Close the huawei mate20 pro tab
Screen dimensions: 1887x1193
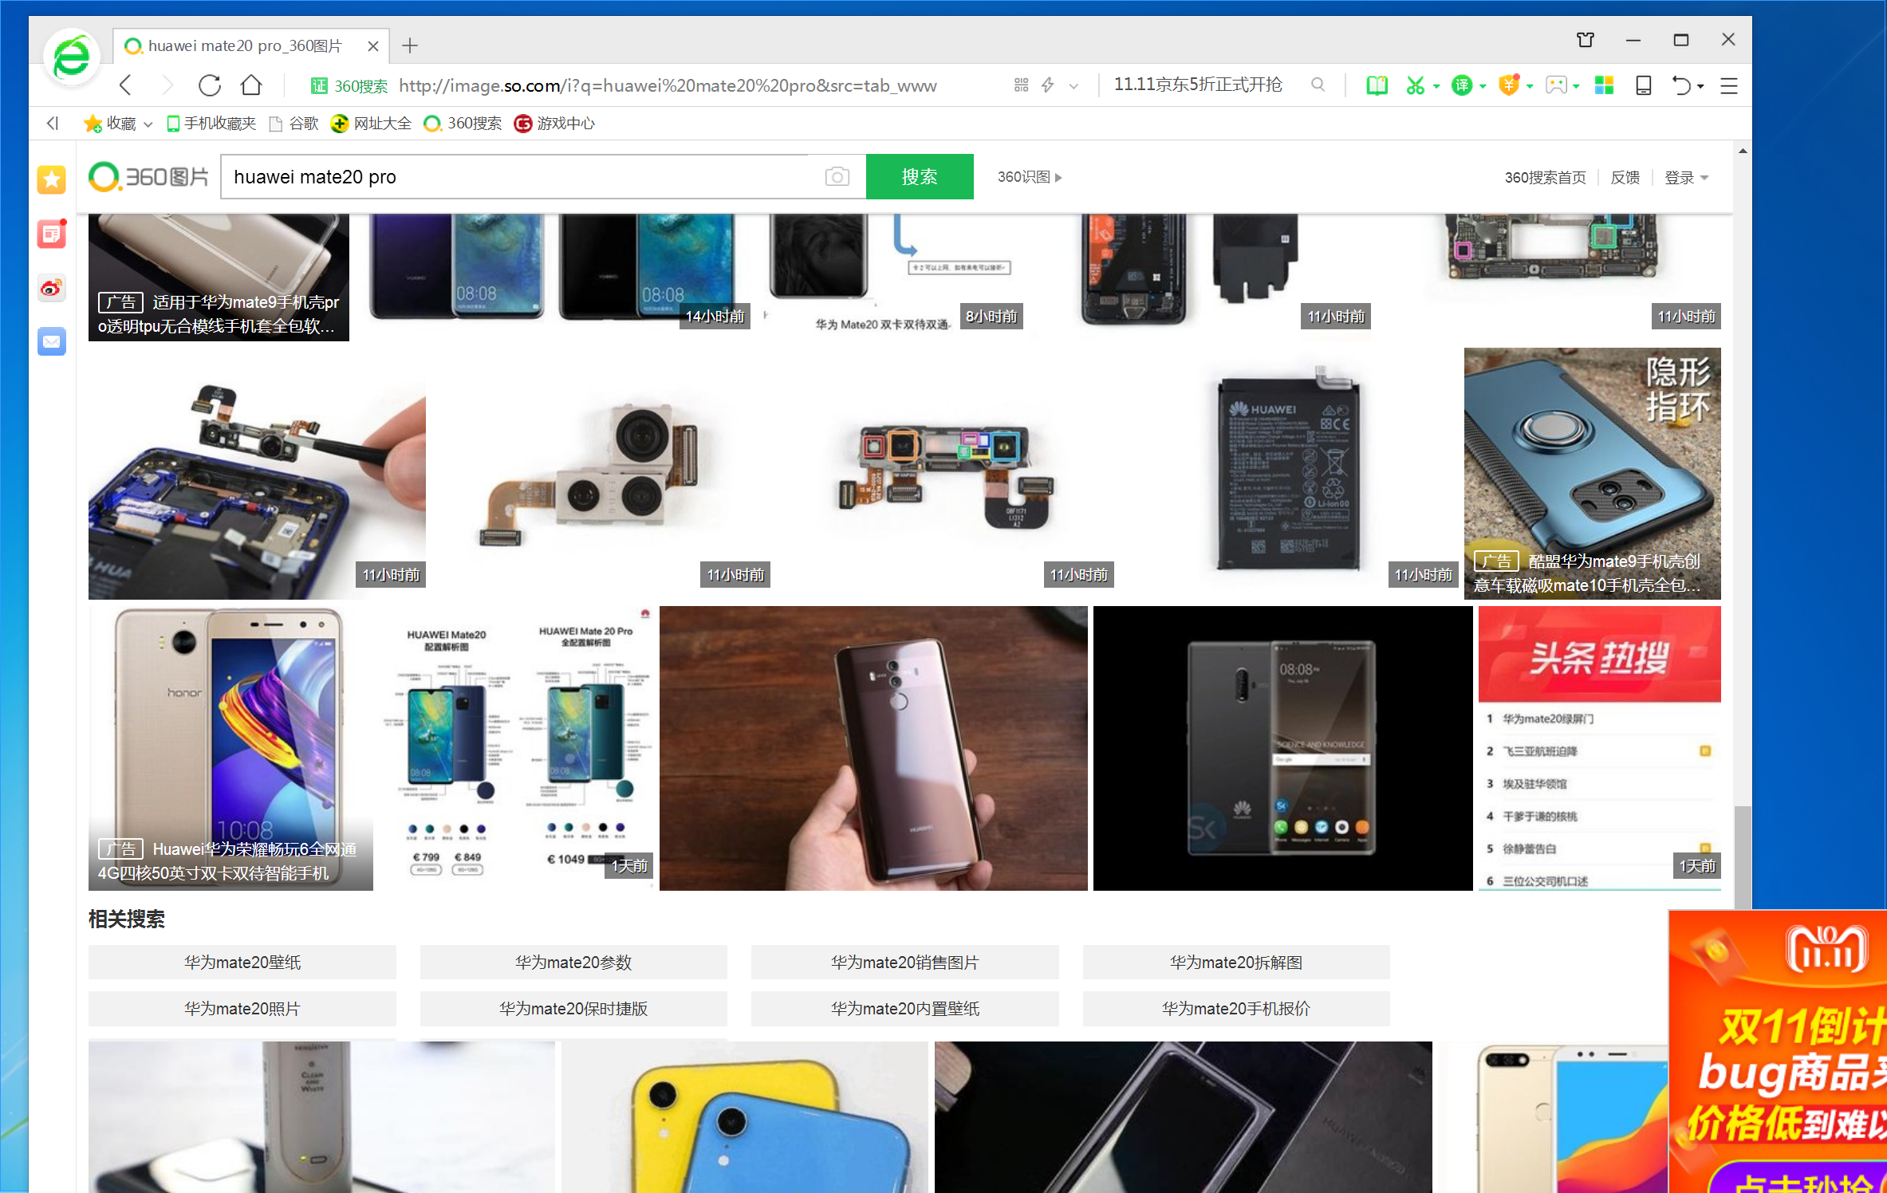372,46
